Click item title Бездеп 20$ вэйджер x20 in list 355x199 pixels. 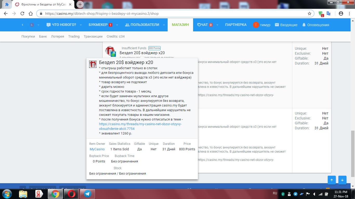(x=142, y=53)
